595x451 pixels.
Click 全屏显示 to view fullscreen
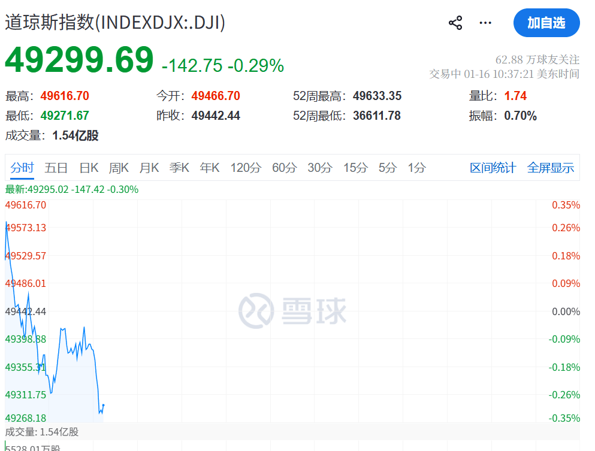click(x=550, y=168)
